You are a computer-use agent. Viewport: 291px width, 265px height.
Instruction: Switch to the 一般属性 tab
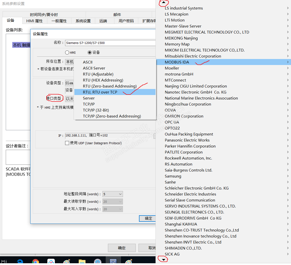[x=59, y=21]
